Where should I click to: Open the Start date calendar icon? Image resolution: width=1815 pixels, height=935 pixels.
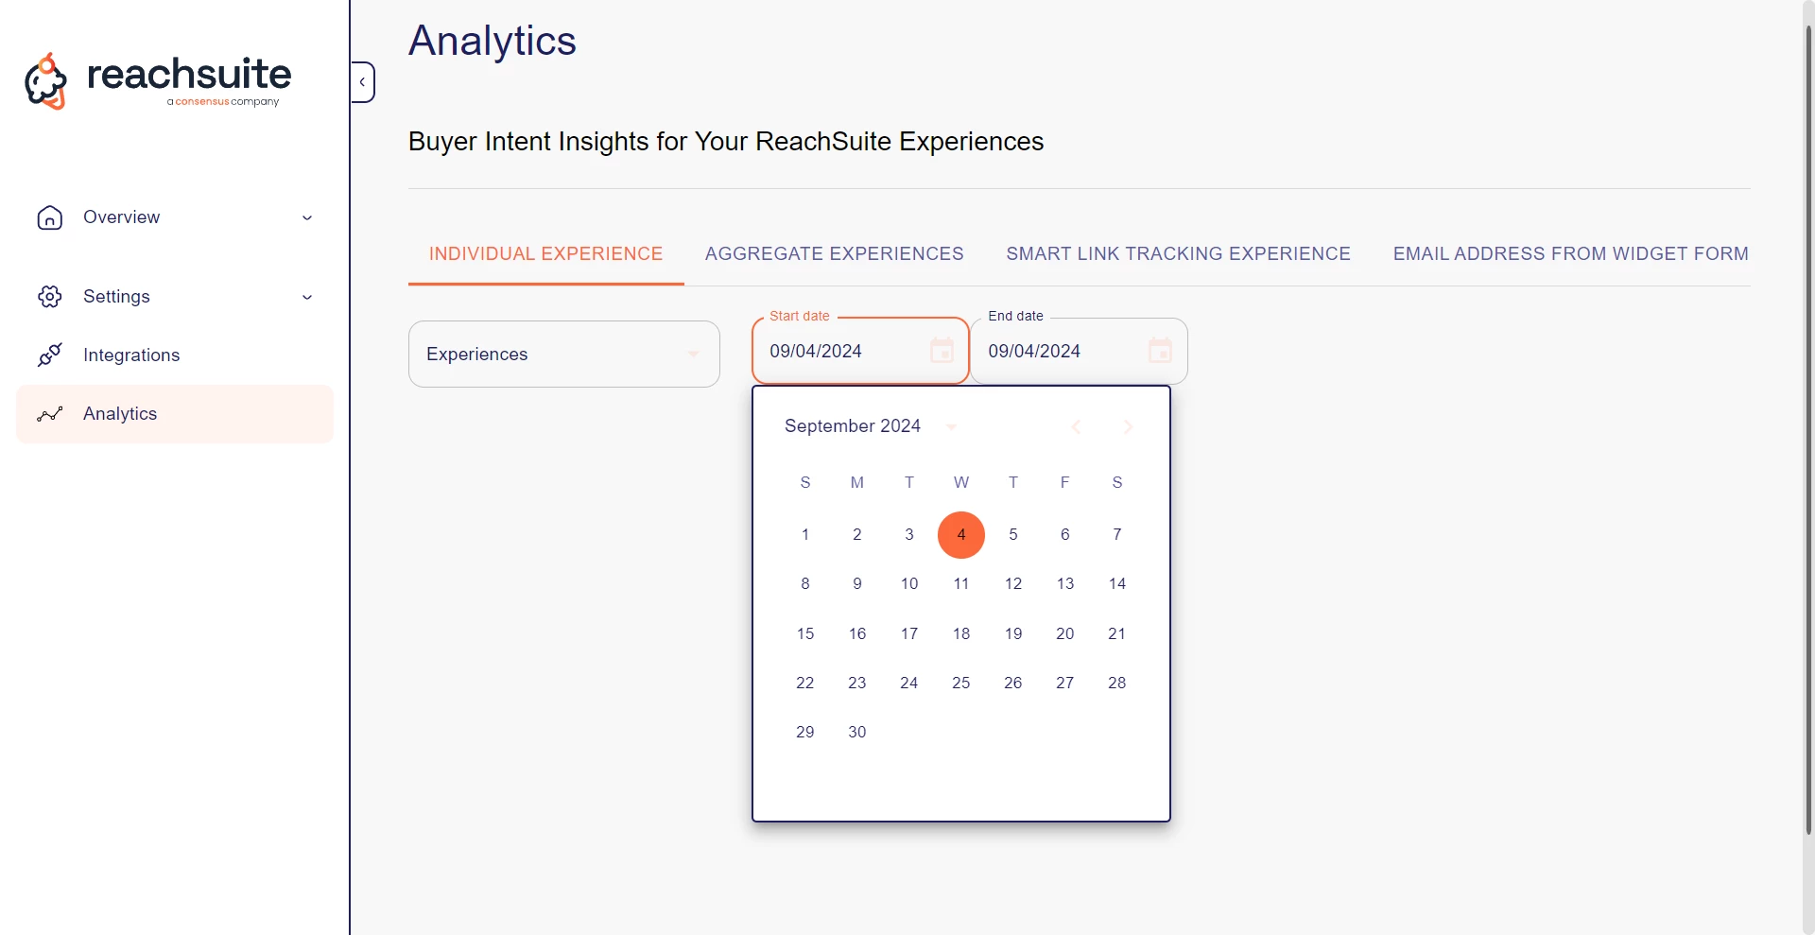[x=942, y=351]
